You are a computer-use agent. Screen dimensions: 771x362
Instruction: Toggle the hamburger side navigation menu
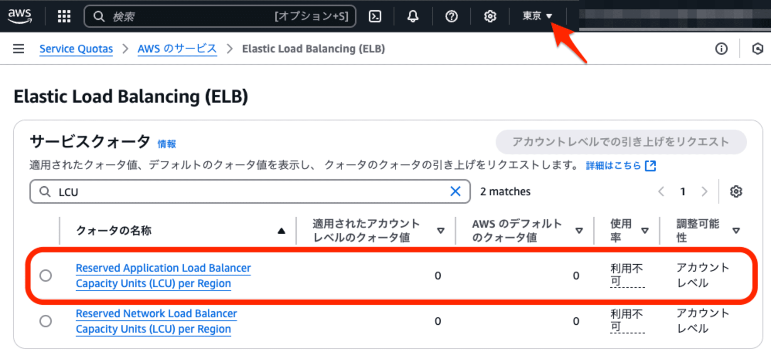click(19, 49)
